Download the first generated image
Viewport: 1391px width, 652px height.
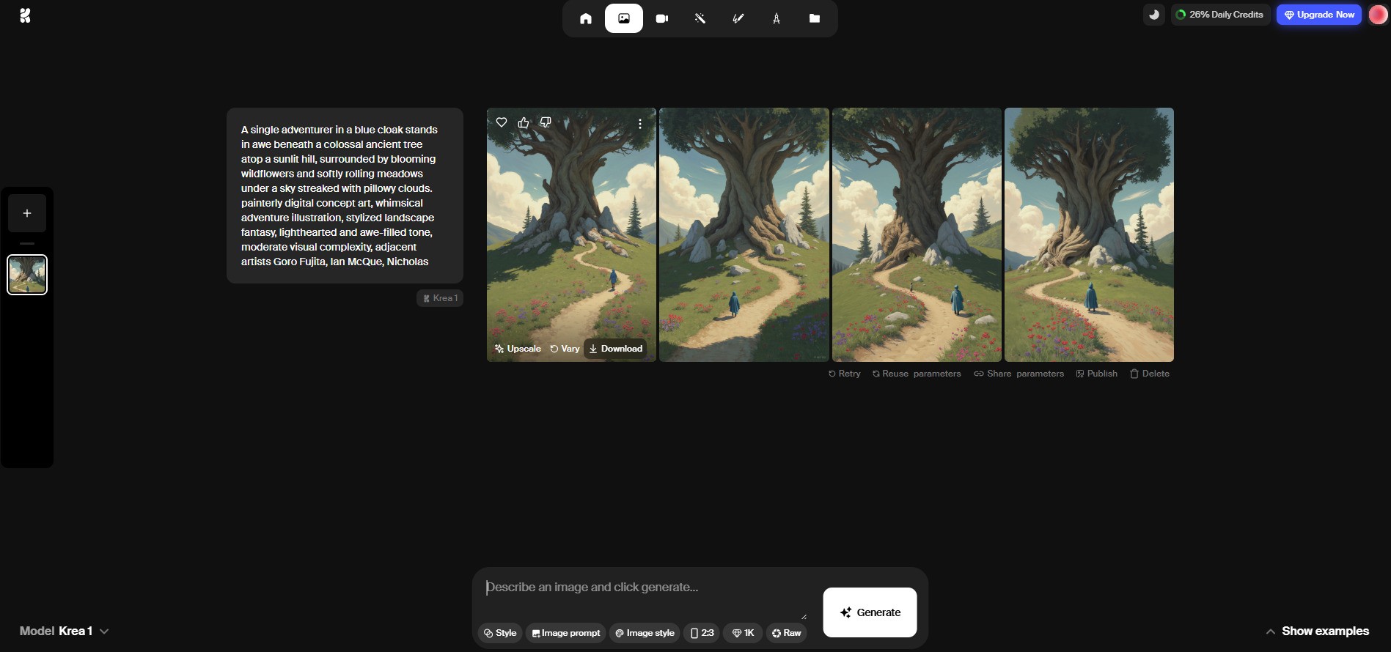(x=615, y=349)
